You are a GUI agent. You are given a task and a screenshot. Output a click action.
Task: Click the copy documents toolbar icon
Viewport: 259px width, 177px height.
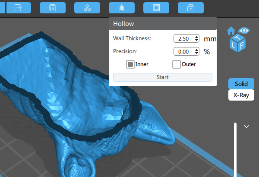[53, 8]
